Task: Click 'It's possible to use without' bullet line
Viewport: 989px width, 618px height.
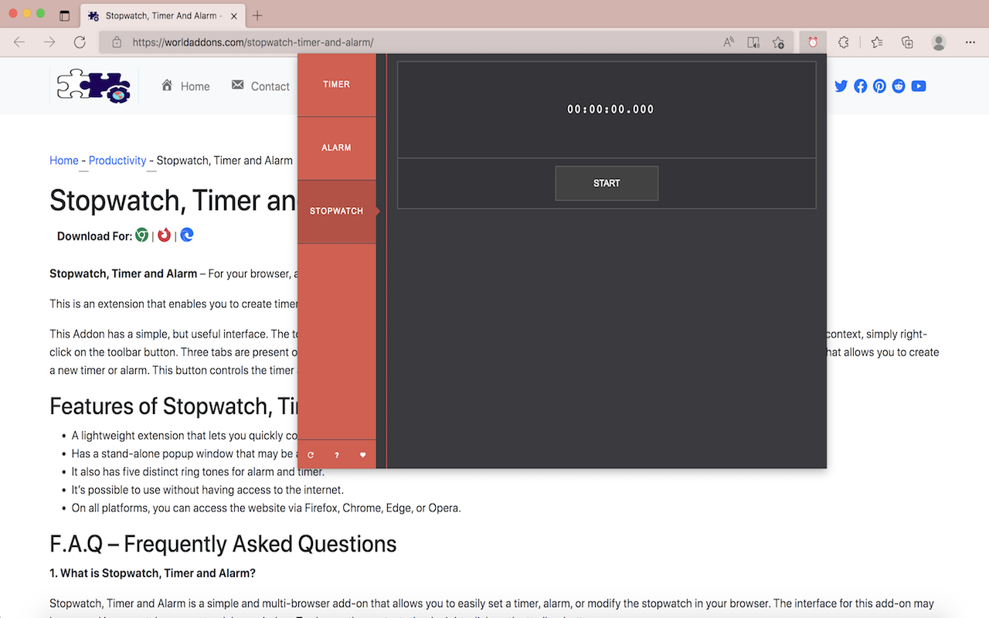Action: coord(208,490)
